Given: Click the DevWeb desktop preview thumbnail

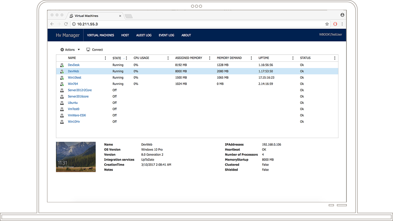Looking at the screenshot, I should pyautogui.click(x=75, y=157).
